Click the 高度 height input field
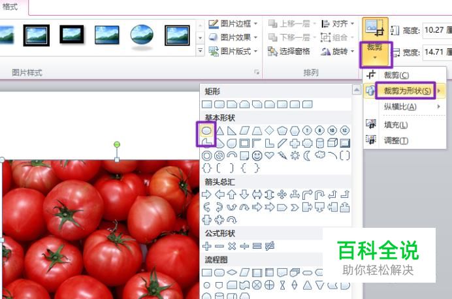 pos(437,30)
